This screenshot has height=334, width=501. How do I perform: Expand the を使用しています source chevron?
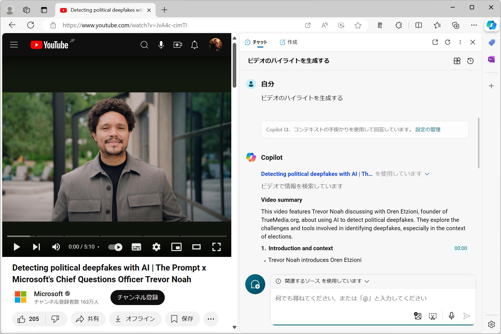tap(427, 174)
